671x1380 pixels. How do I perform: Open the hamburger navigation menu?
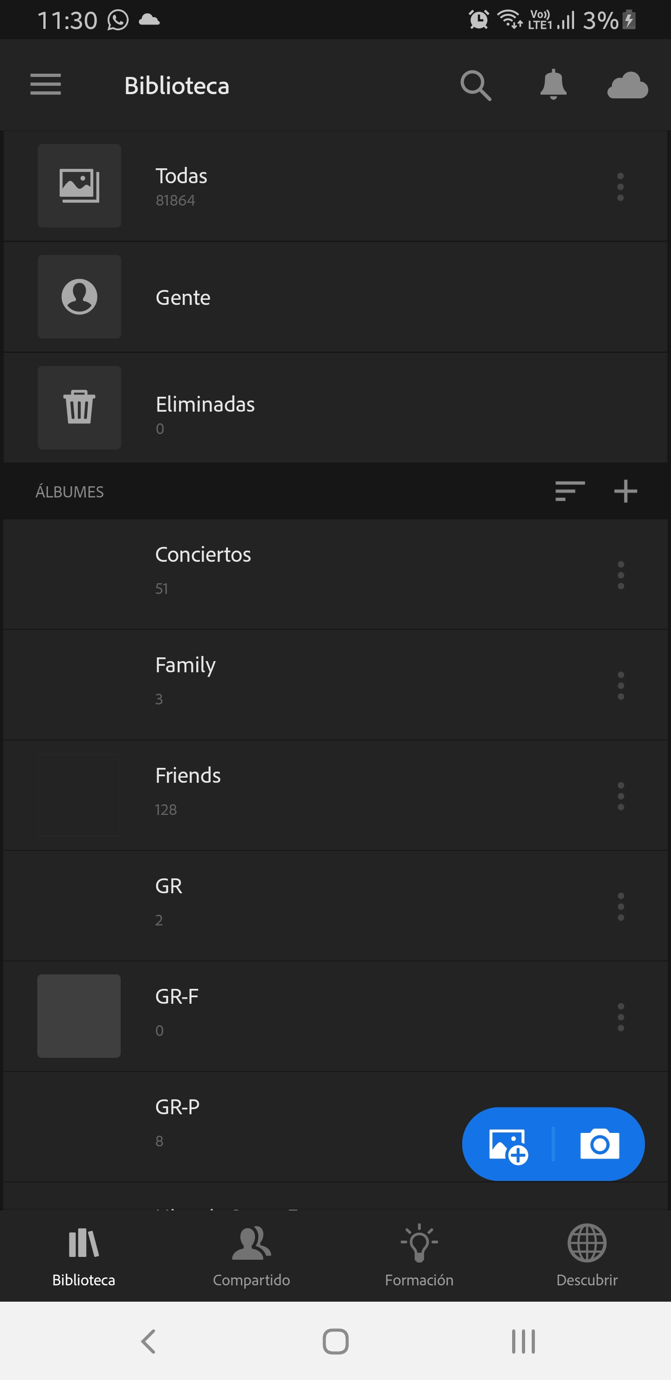tap(46, 85)
